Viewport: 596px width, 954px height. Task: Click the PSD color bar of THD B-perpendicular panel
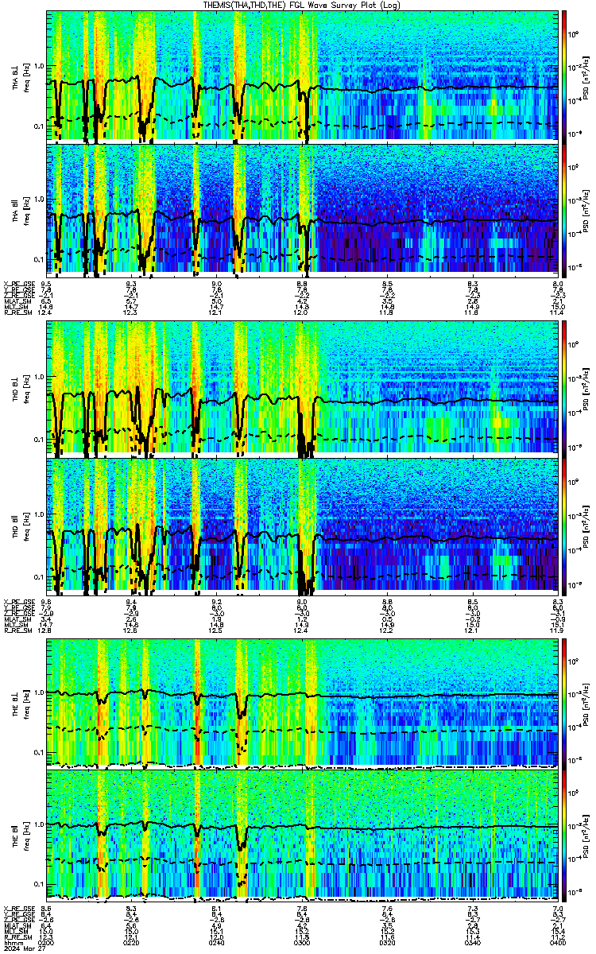pyautogui.click(x=564, y=388)
